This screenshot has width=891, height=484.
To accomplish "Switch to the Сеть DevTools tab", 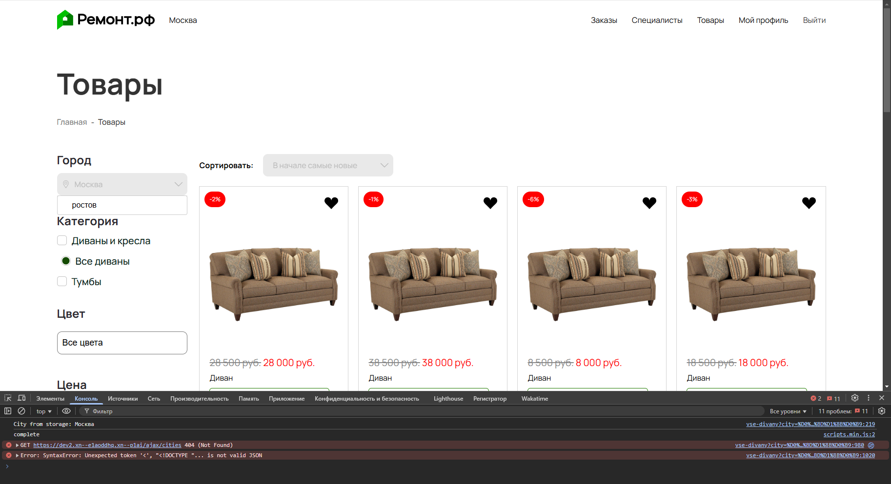I will pos(154,399).
